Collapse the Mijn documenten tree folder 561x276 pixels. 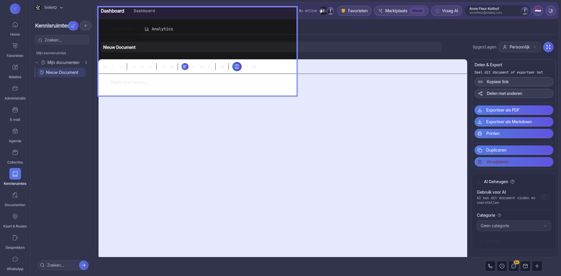click(x=37, y=63)
